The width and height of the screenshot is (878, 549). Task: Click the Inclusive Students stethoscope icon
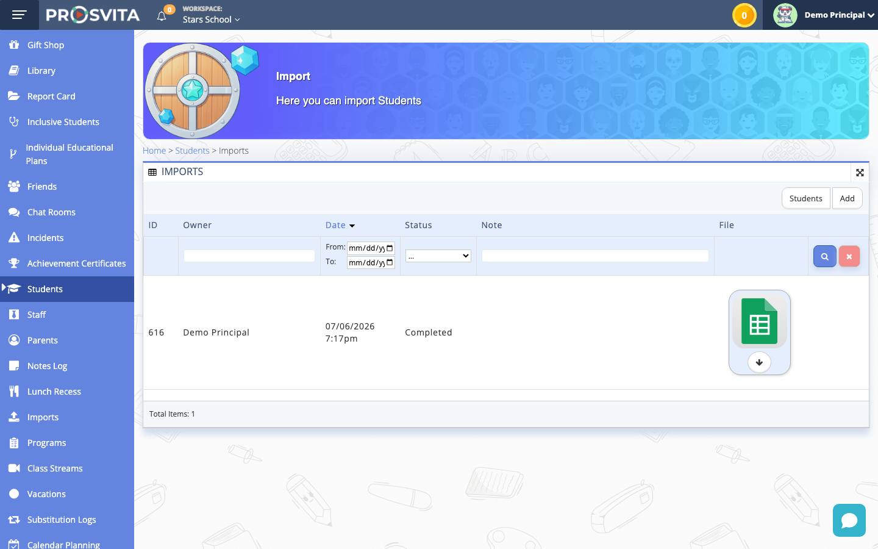tap(13, 121)
